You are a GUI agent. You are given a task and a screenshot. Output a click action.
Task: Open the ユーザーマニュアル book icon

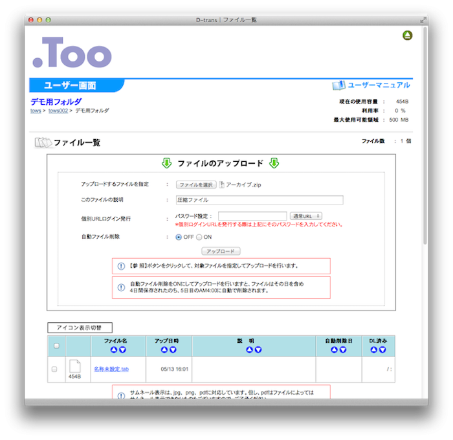pos(338,85)
